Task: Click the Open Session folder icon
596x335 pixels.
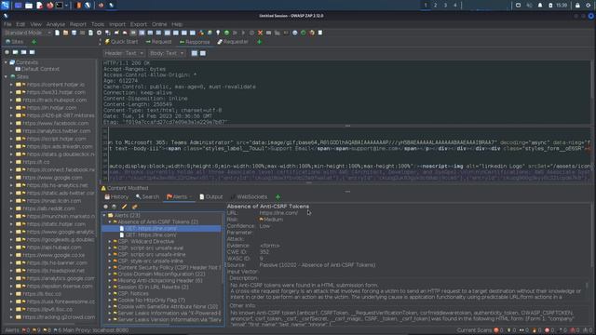Action: (x=66, y=33)
